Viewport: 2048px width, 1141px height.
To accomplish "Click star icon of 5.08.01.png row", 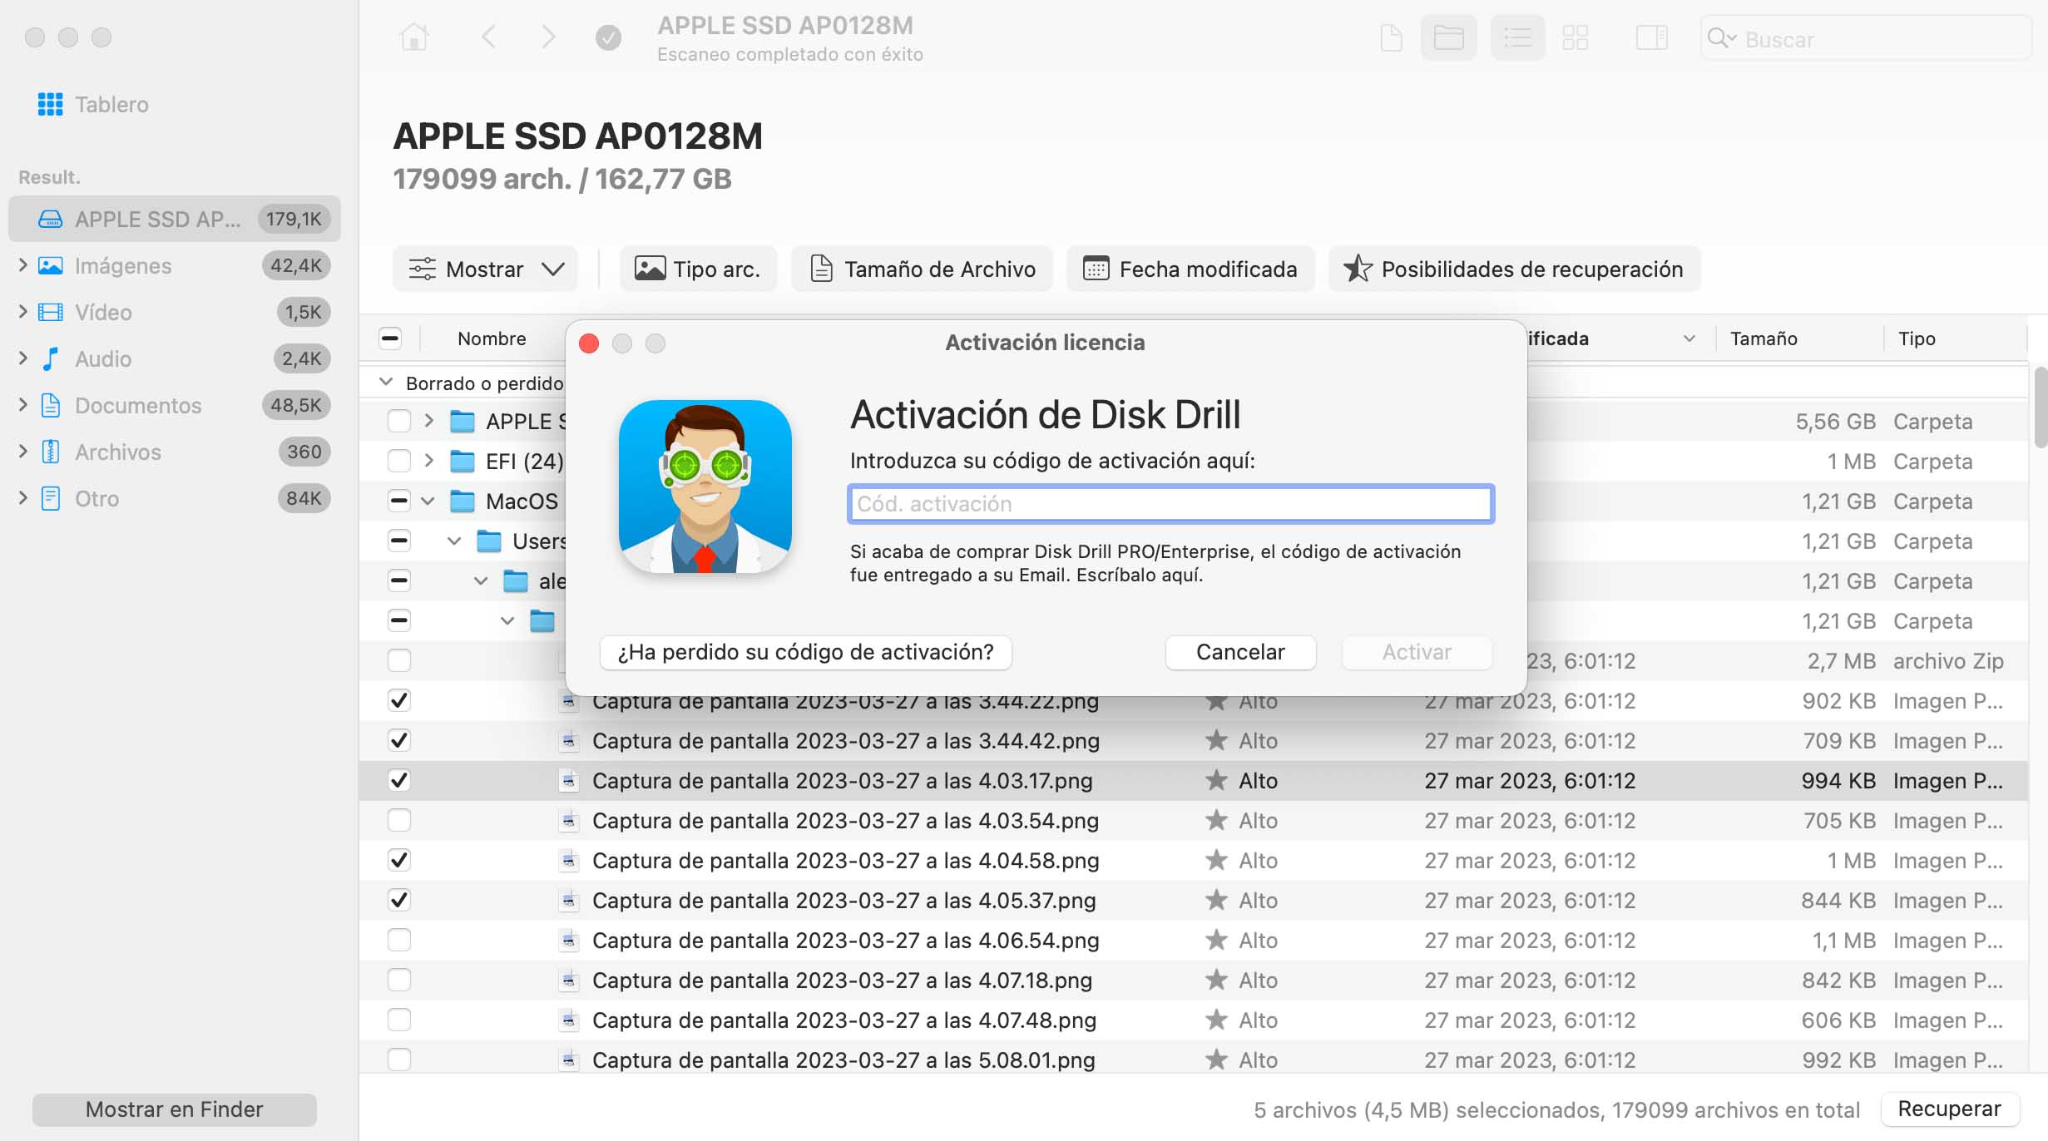I will click(x=1216, y=1059).
